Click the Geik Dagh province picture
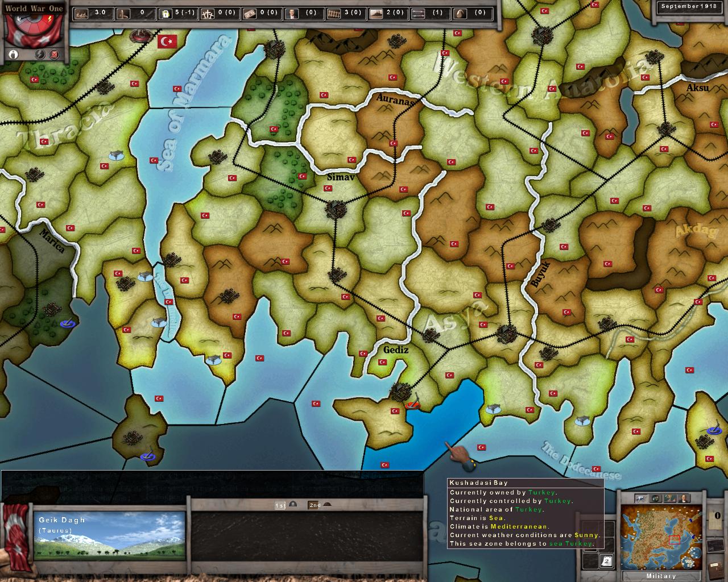 (x=110, y=534)
